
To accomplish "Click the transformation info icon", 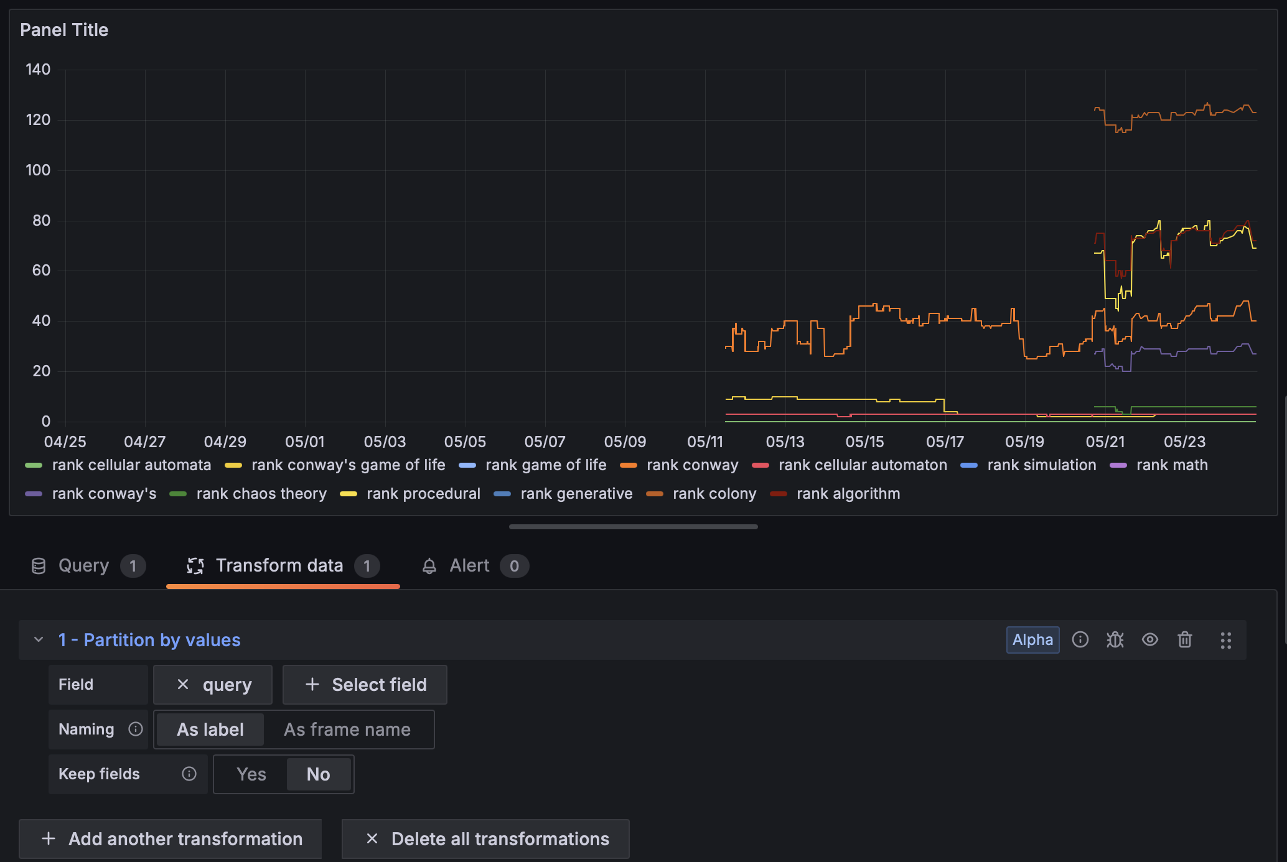I will coord(1080,639).
